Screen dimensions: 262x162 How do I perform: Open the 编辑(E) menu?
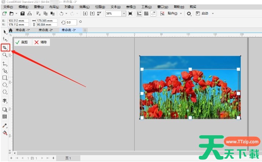click(x=23, y=7)
